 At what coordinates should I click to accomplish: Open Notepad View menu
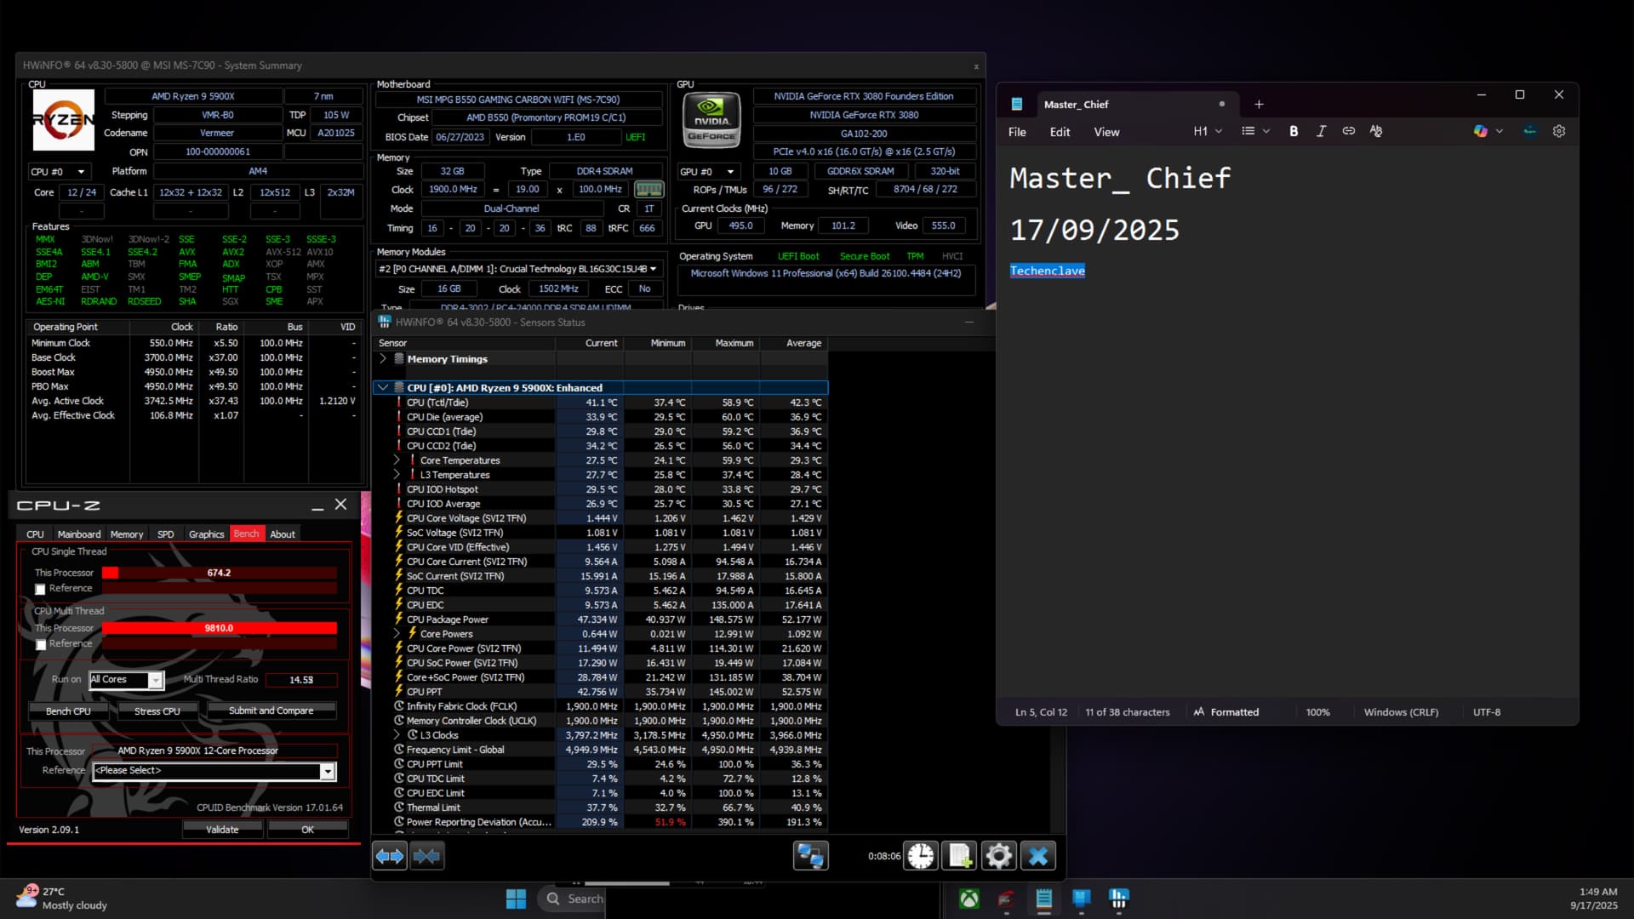coord(1106,132)
